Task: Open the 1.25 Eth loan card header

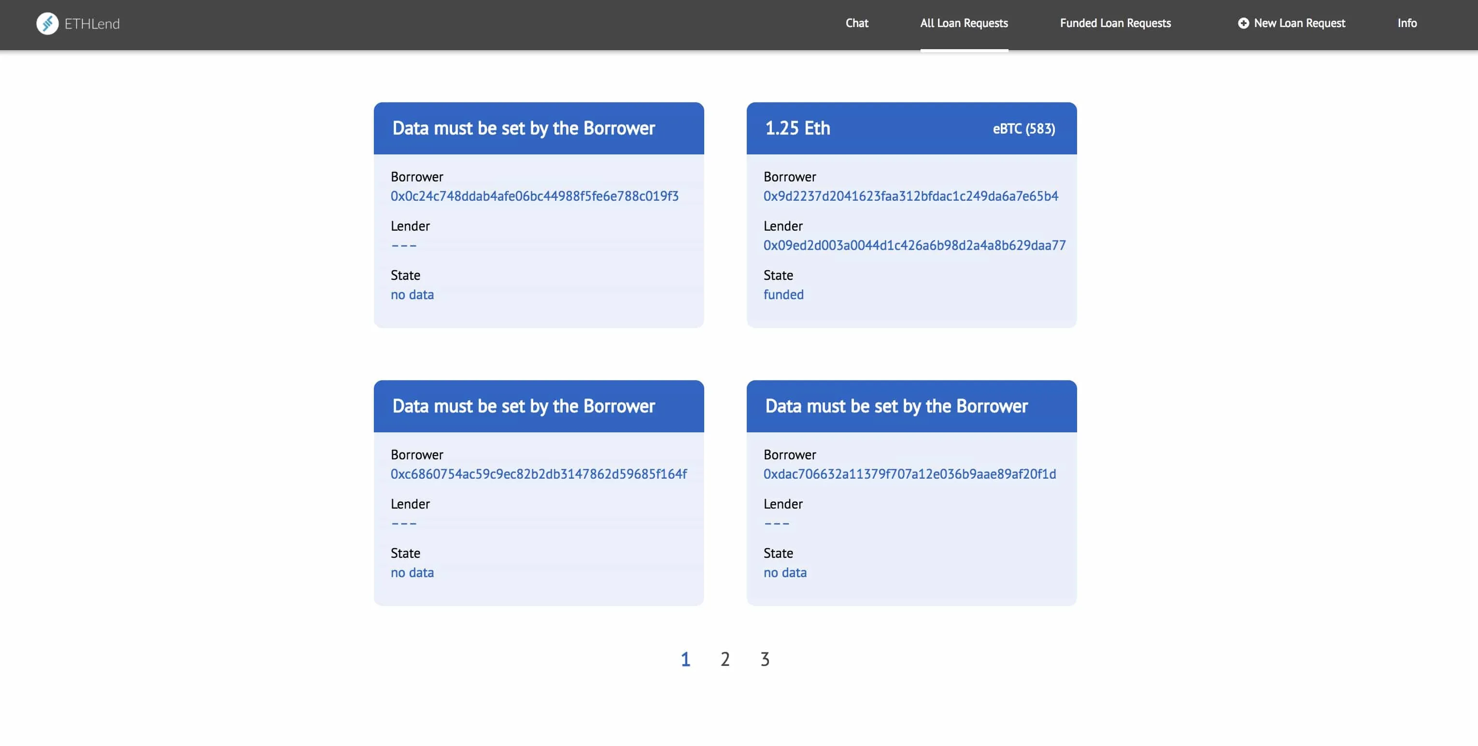Action: click(797, 128)
